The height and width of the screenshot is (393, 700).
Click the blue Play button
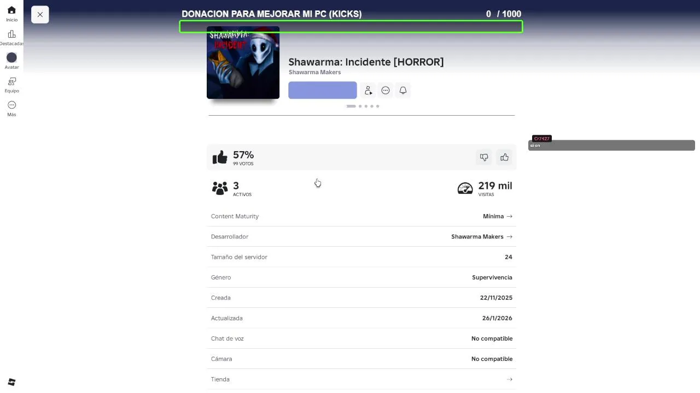(x=323, y=90)
